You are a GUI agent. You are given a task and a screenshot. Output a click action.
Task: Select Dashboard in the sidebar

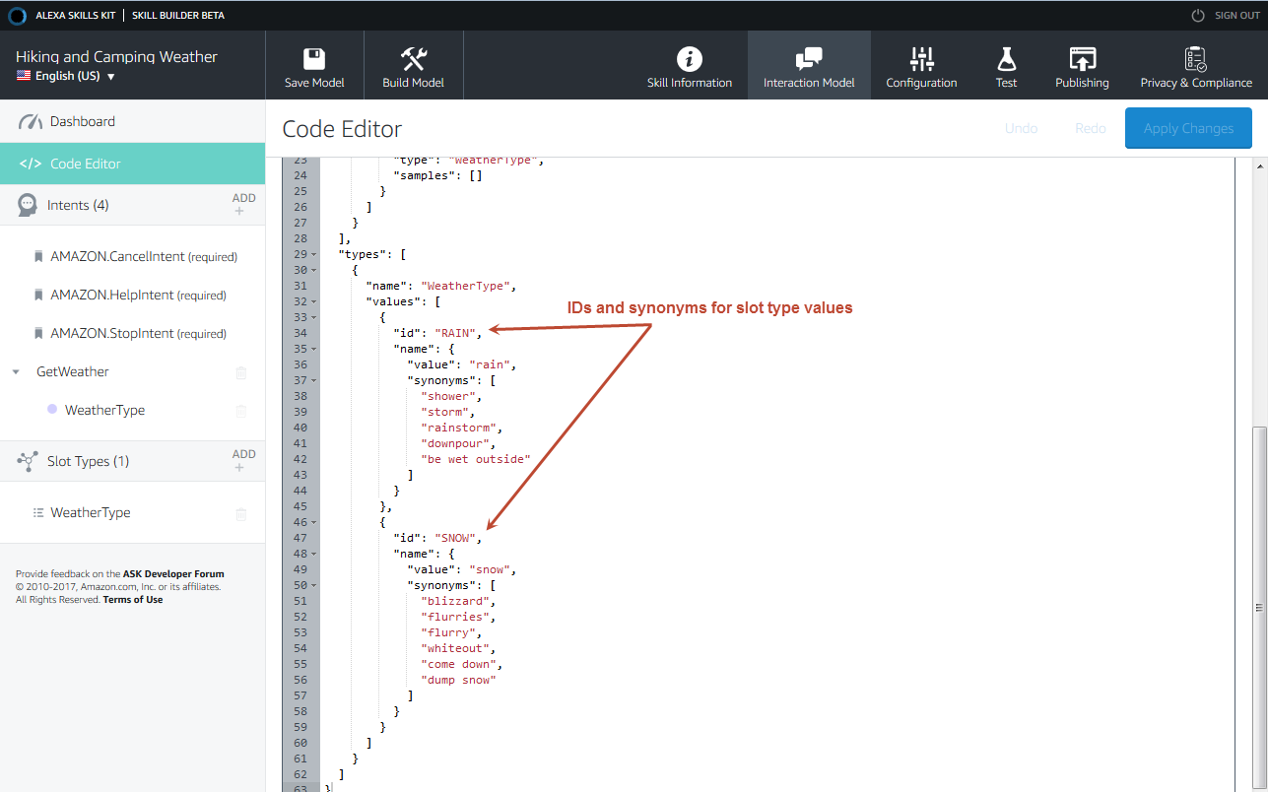coord(83,121)
